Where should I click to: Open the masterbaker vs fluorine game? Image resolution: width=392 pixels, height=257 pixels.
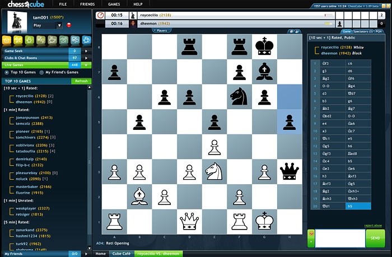pyautogui.click(x=30, y=190)
